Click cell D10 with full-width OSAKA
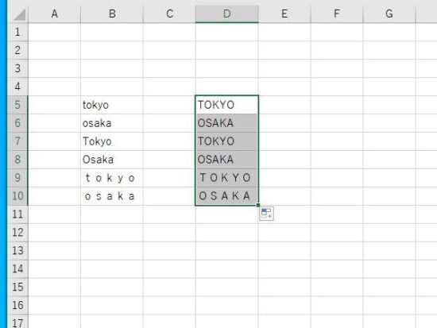Image resolution: width=437 pixels, height=328 pixels. (x=227, y=196)
